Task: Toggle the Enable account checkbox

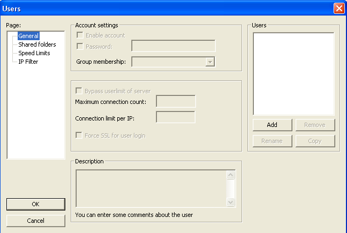Action: coord(80,35)
